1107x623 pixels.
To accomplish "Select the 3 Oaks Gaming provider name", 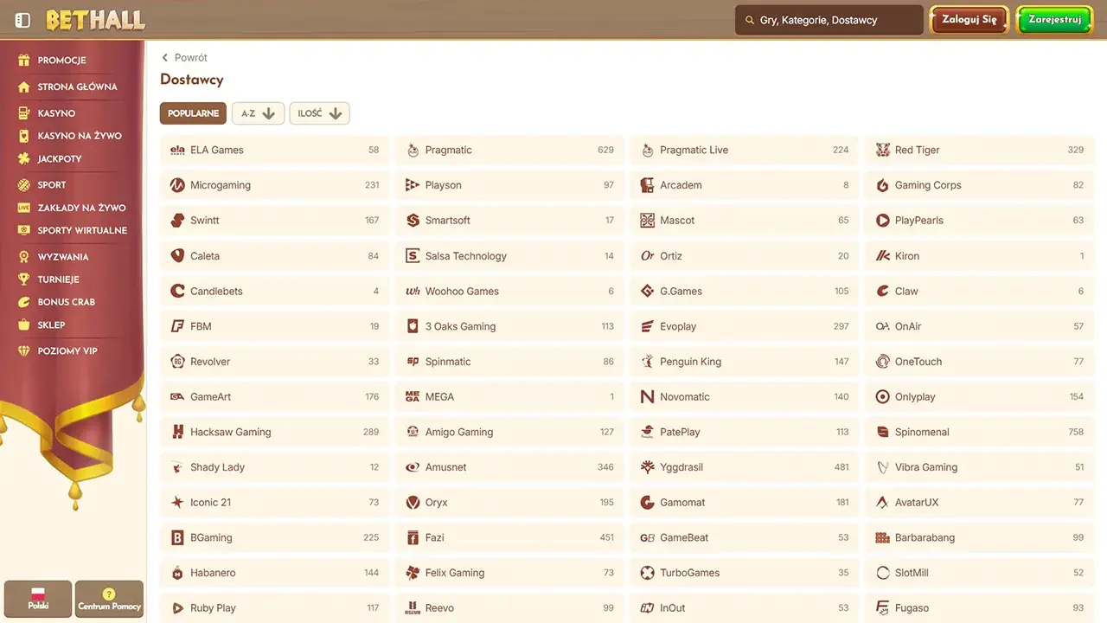I will pos(461,326).
